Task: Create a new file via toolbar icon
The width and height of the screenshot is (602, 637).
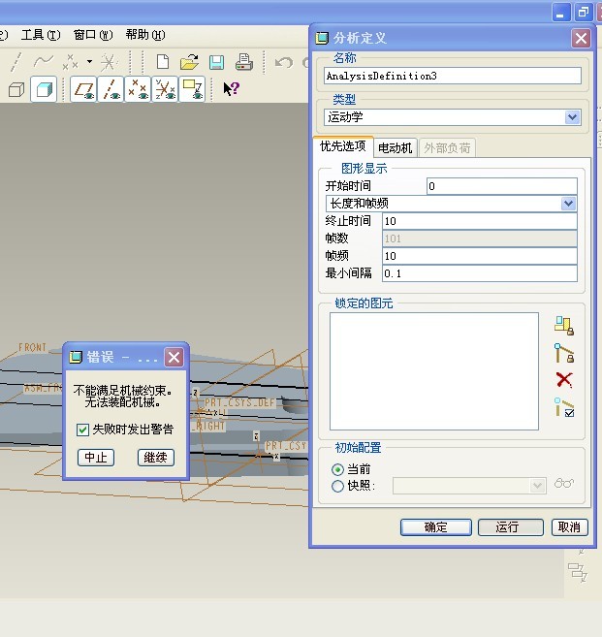Action: tap(163, 62)
